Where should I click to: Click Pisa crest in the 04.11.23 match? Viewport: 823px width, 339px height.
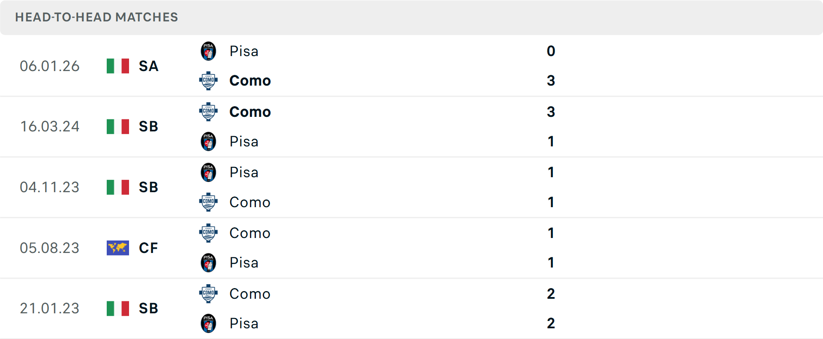[x=208, y=172]
